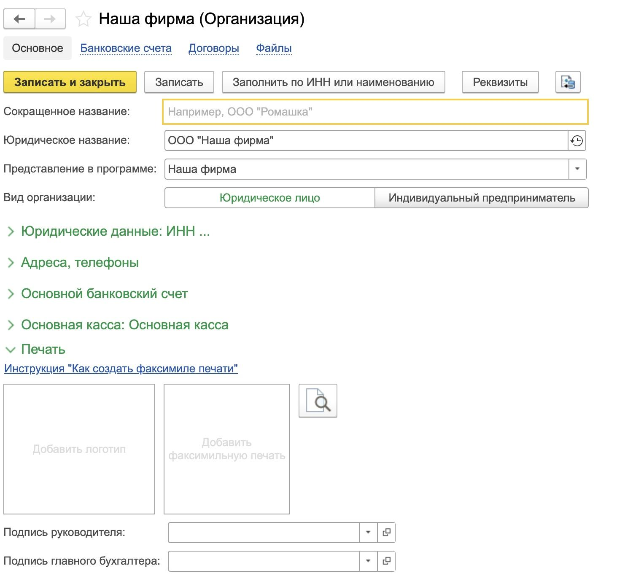The image size is (625, 576).
Task: Expand Юридические данные: ИНН section
Action: coord(108,231)
